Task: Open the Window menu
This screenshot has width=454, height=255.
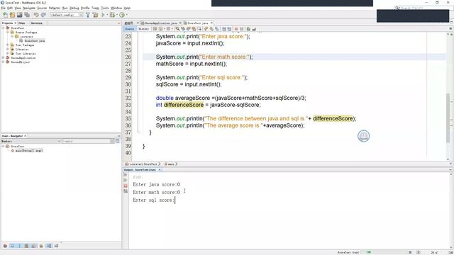Action: tap(116, 8)
